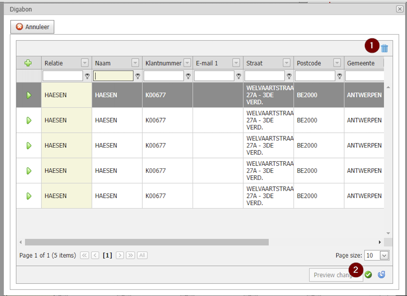
Task: Open the filter funnel for the Naam column
Action: pos(137,76)
